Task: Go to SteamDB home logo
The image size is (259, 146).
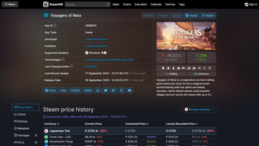Action: pos(53,4)
